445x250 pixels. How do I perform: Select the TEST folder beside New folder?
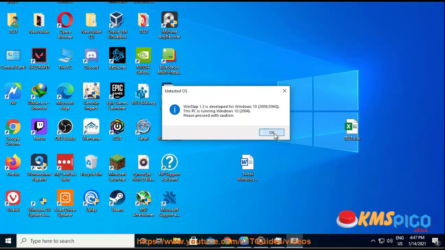pos(13,23)
